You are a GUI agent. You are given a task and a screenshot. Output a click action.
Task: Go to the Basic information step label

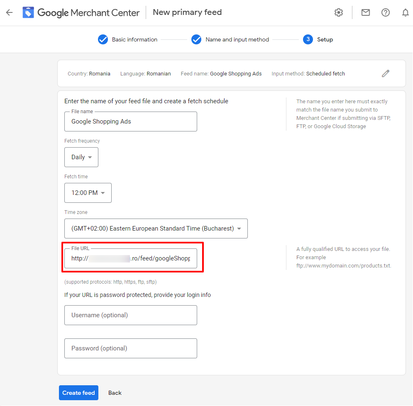coord(134,39)
